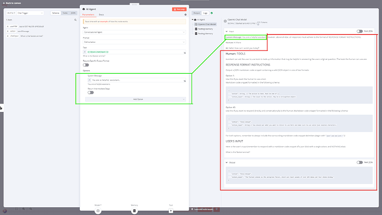This screenshot has width=382, height=215.
Task: Click the OpenAI Chat Model header icon
Action: [225, 21]
